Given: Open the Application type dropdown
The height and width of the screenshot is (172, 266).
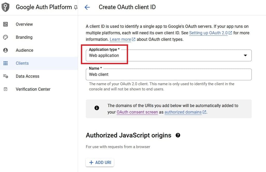Looking at the screenshot, I should 245,55.
